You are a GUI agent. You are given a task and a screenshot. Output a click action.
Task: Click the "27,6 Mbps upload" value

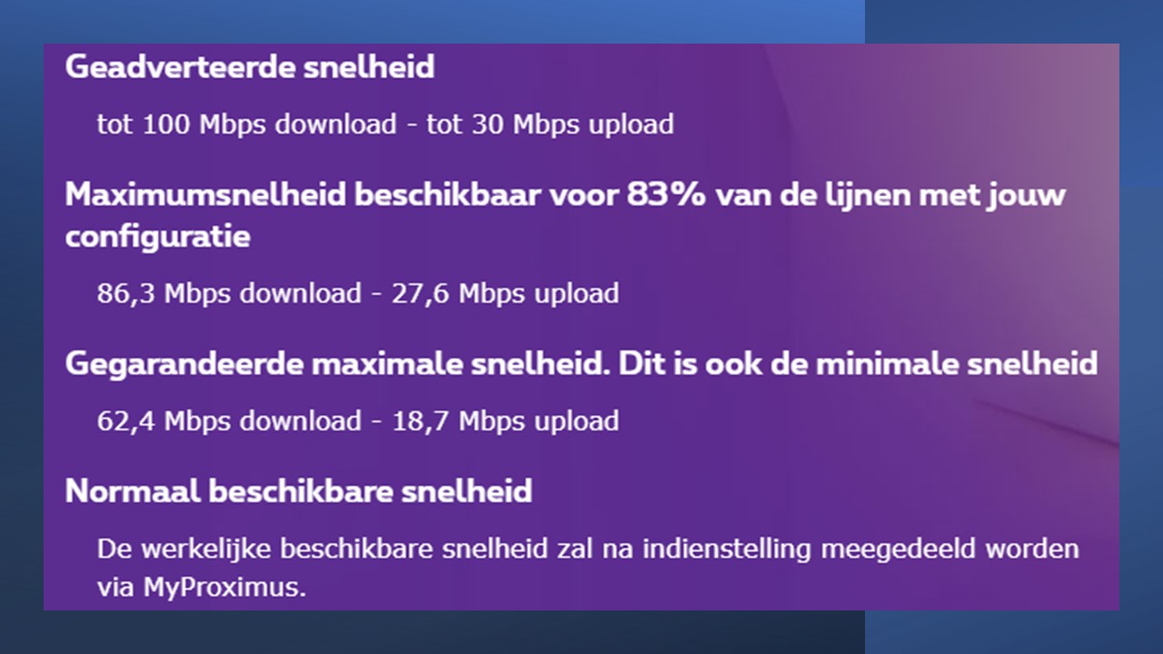(x=505, y=293)
